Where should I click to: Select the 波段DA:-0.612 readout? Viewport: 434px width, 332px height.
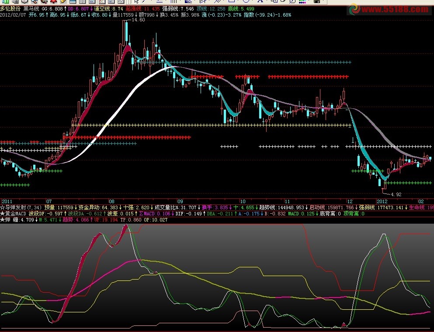tap(85, 214)
